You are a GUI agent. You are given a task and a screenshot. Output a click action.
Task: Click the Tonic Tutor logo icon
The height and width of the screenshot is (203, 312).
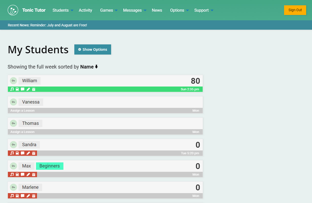pyautogui.click(x=13, y=10)
